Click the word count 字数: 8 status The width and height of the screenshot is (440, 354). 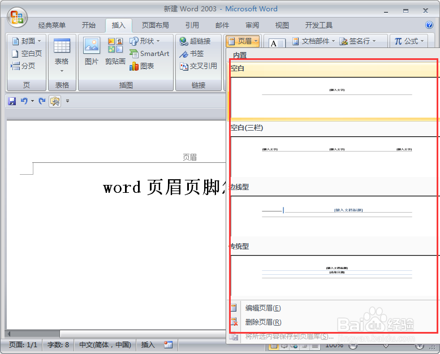point(58,344)
